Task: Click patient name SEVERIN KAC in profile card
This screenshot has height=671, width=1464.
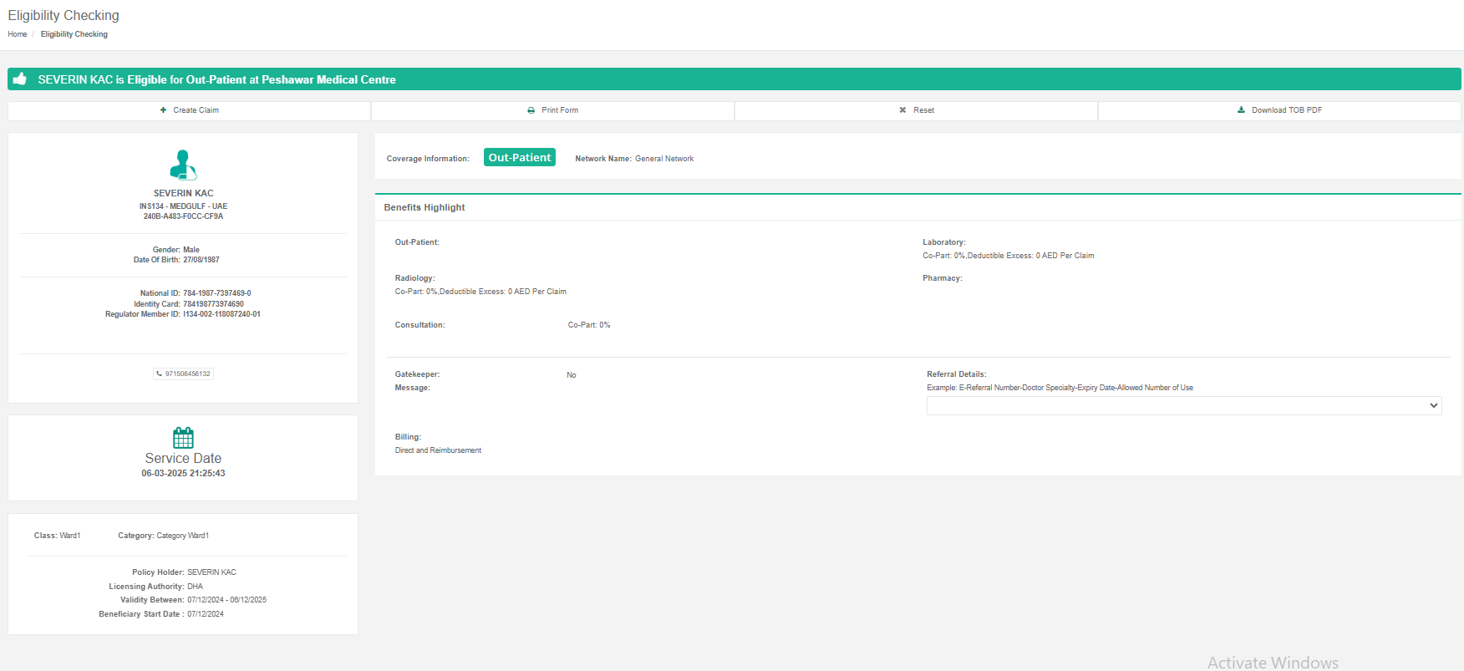Action: 183,193
